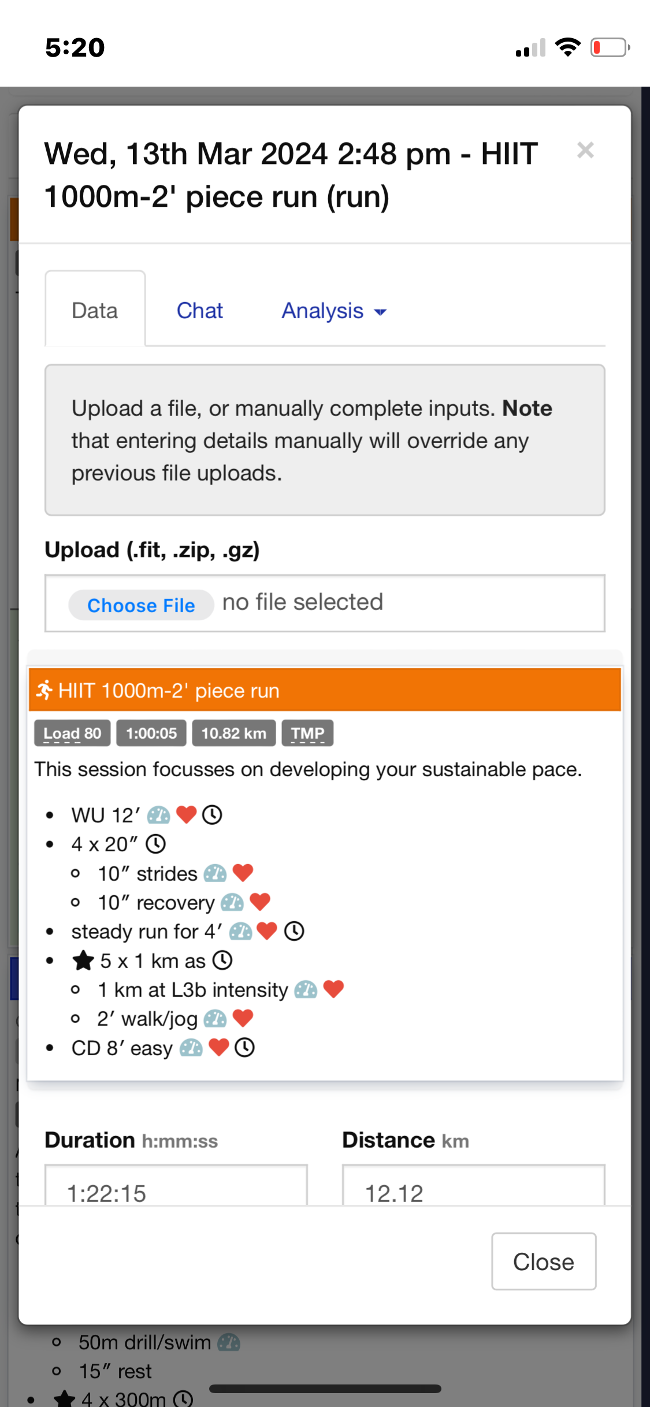Switch to the Chat tab
650x1407 pixels.
(x=199, y=311)
